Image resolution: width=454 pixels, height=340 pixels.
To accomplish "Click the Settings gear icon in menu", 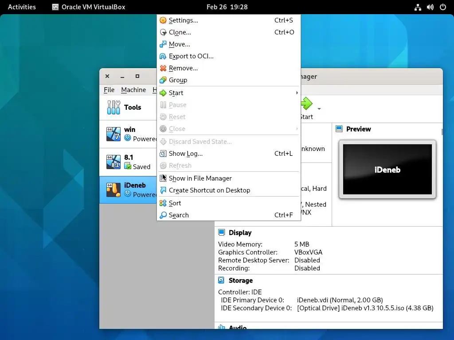I will [x=163, y=20].
